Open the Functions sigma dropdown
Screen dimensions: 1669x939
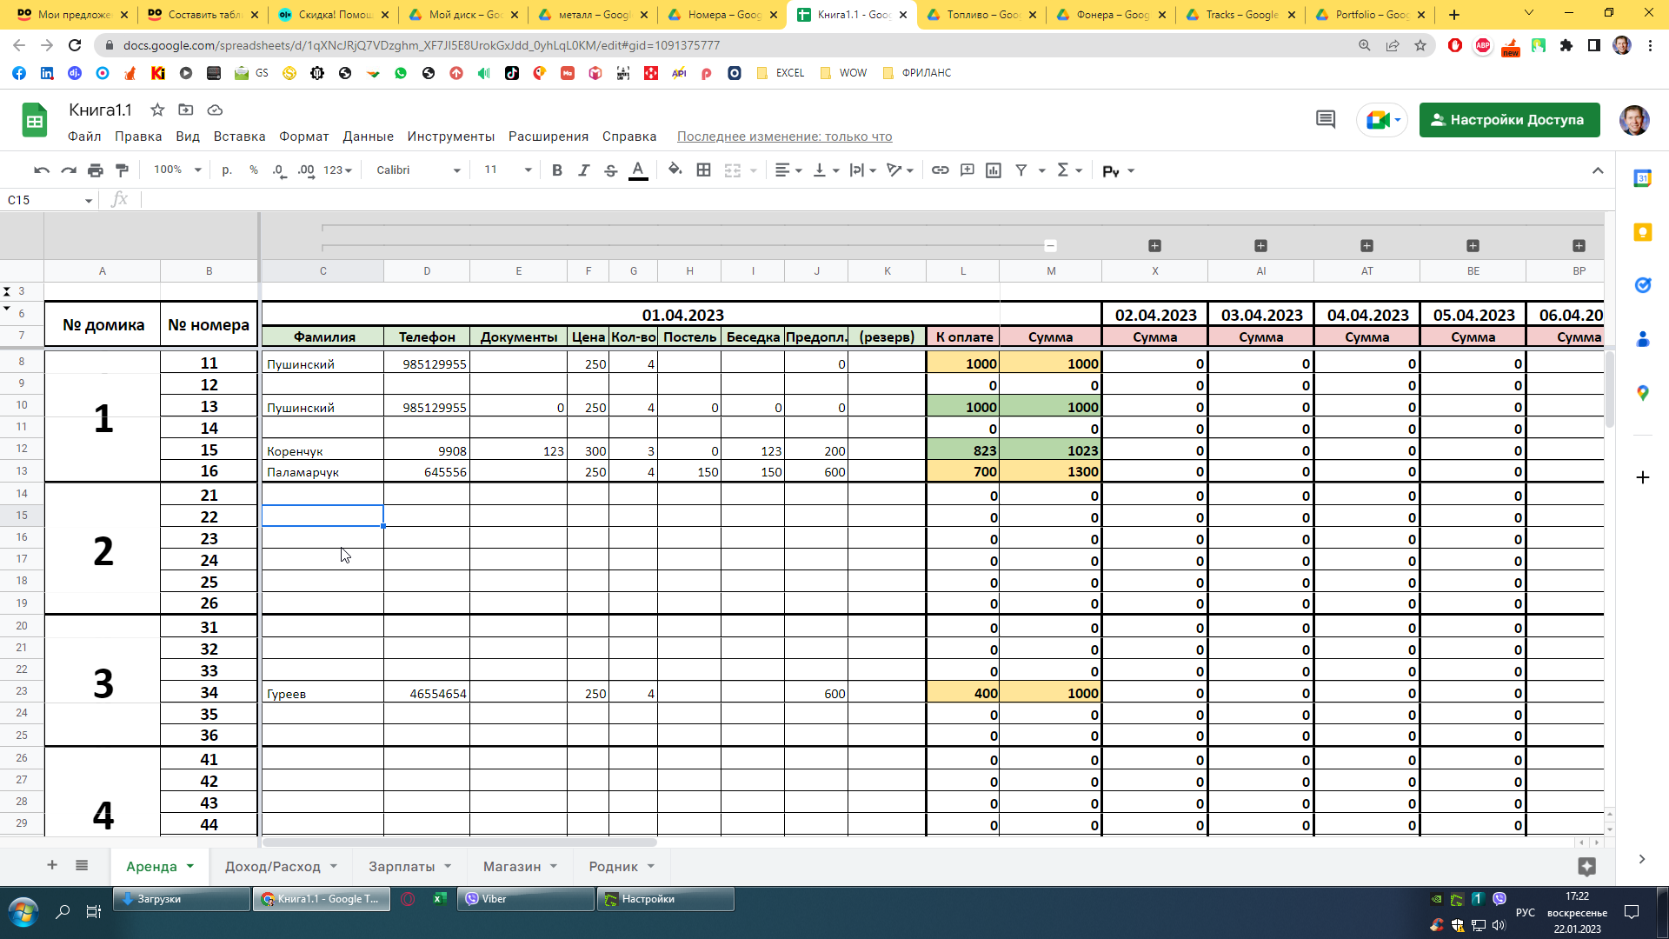click(x=1069, y=170)
